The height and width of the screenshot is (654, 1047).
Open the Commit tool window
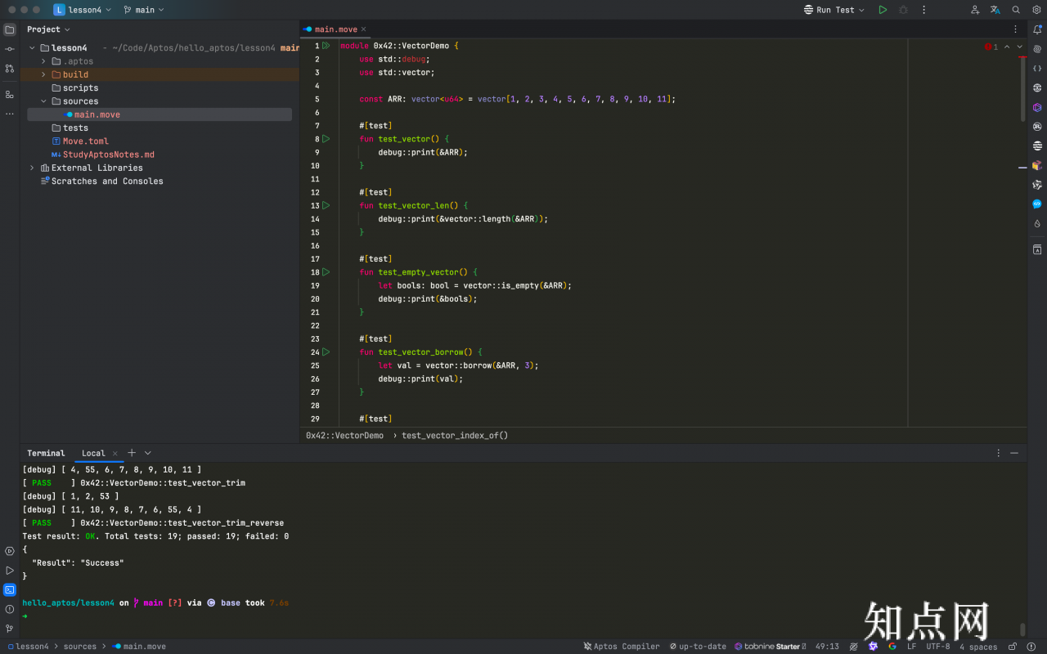pyautogui.click(x=10, y=49)
